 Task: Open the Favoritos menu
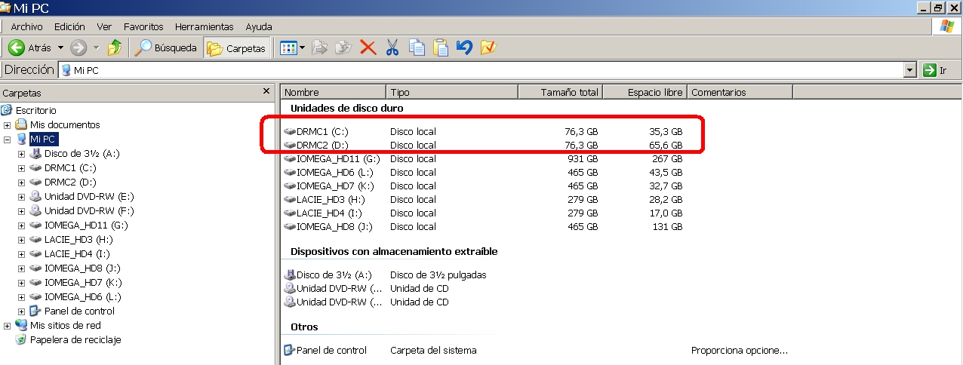point(143,26)
